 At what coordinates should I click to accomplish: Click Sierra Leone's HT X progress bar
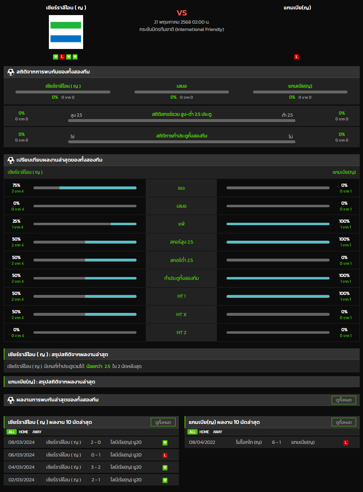point(85,314)
